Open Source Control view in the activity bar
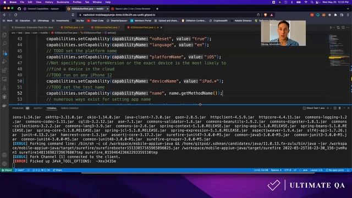This screenshot has height=198, width=352. click(4, 53)
